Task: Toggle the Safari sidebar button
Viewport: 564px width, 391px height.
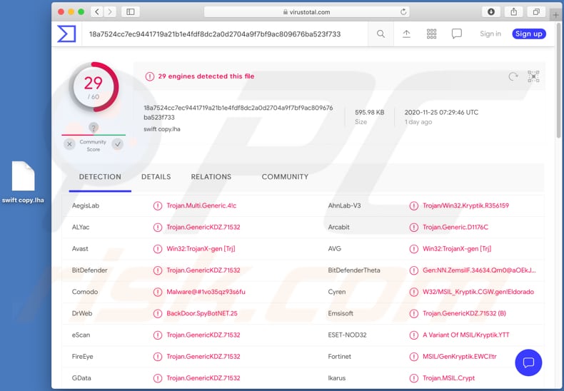Action: (130, 12)
